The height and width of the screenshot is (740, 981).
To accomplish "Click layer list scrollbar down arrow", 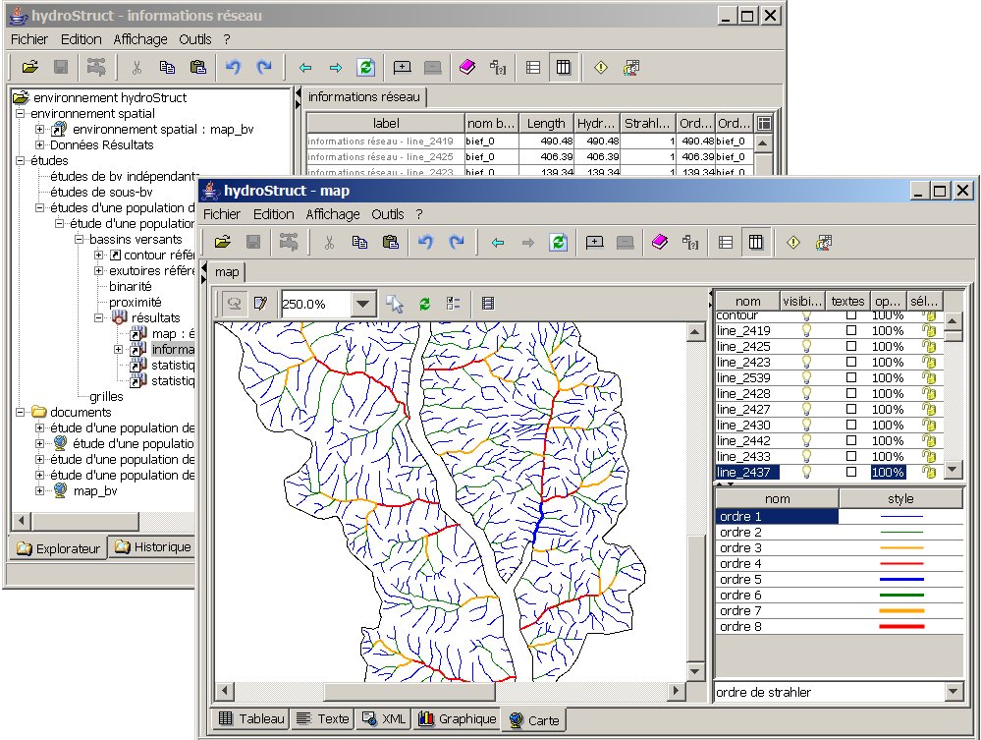I will pyautogui.click(x=953, y=469).
